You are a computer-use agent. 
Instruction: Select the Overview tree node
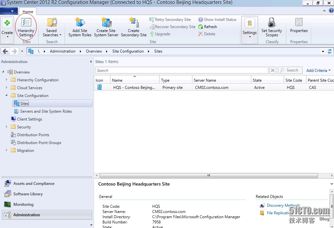point(22,72)
